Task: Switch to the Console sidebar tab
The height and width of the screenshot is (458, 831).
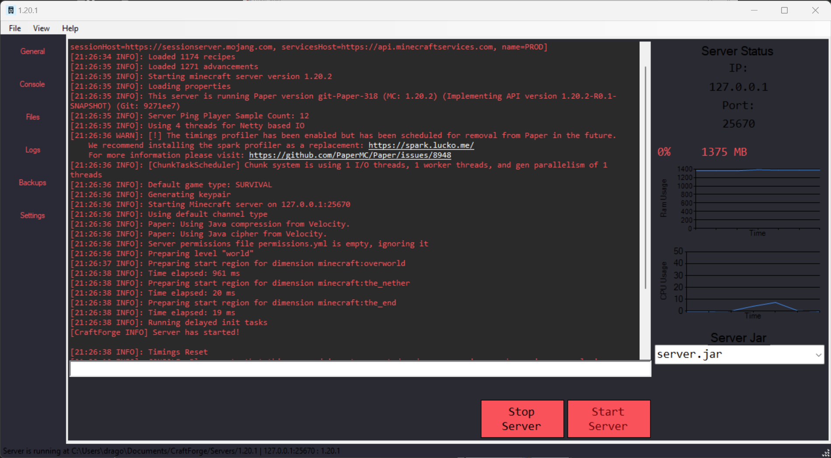Action: 32,84
